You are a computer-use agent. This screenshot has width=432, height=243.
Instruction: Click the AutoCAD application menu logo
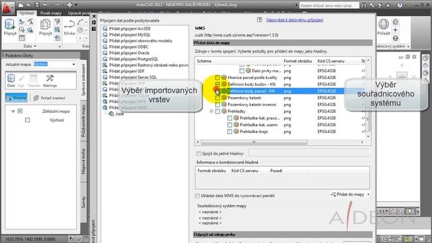(x=7, y=7)
